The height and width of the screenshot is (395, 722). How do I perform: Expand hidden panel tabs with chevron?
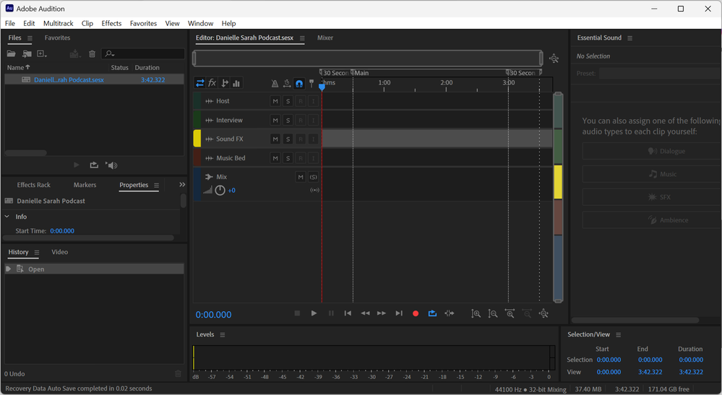click(x=182, y=185)
